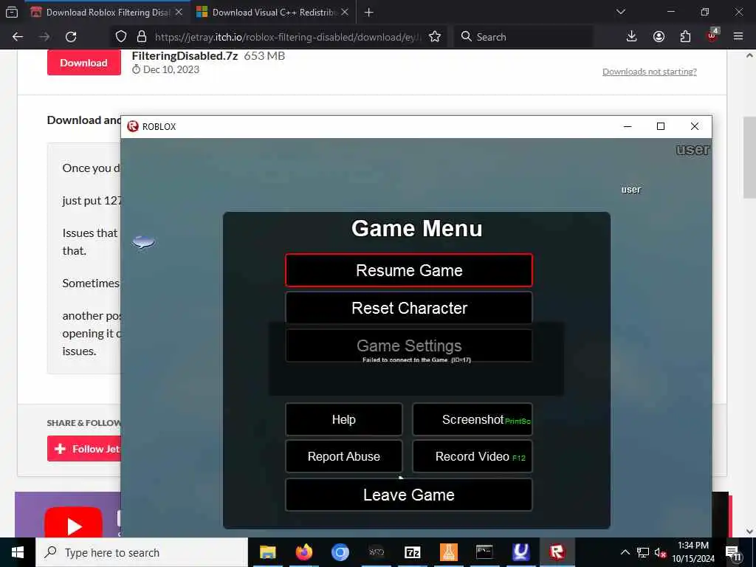
Task: Open the notification center icon
Action: 732,553
